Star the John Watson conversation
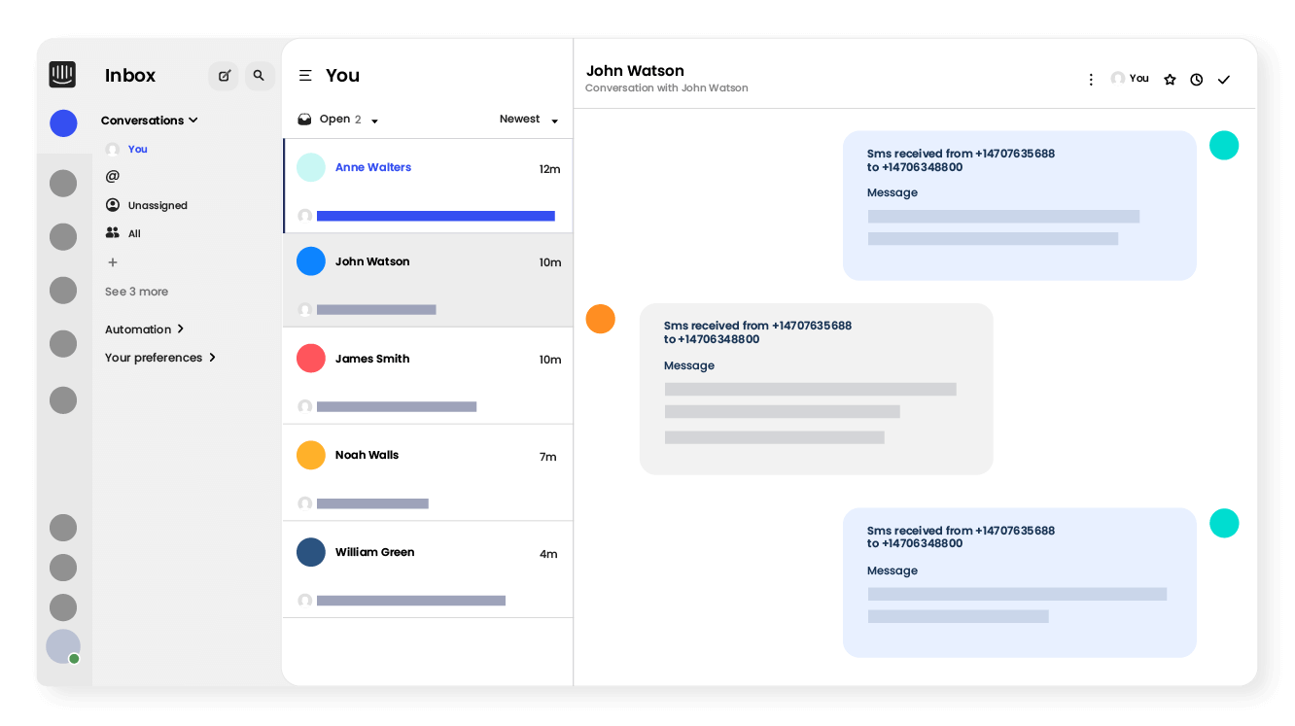The height and width of the screenshot is (726, 1295). coord(1170,80)
